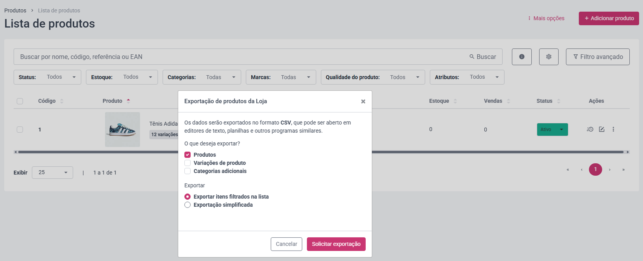Click the edit pencil icon in Ações

tap(602, 130)
